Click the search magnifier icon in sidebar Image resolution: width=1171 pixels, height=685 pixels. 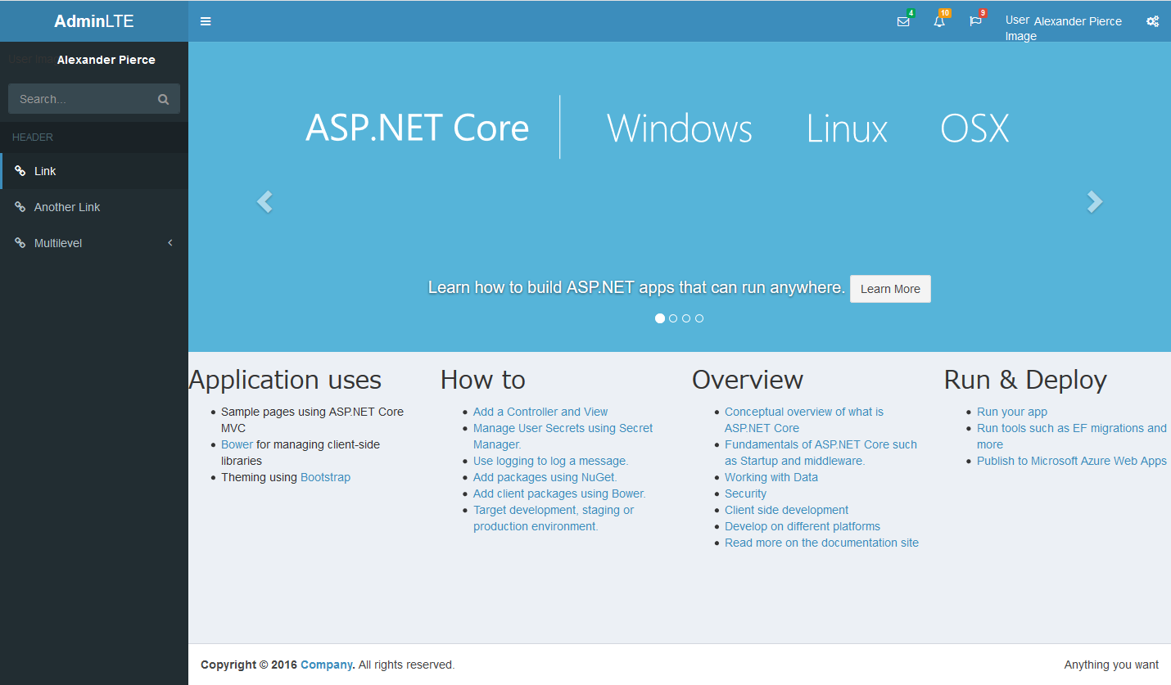click(163, 99)
